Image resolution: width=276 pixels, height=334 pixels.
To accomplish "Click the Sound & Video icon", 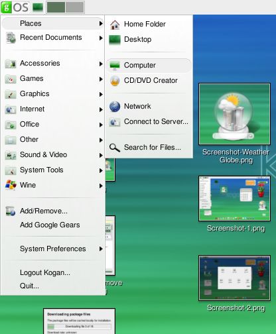I will [11, 155].
